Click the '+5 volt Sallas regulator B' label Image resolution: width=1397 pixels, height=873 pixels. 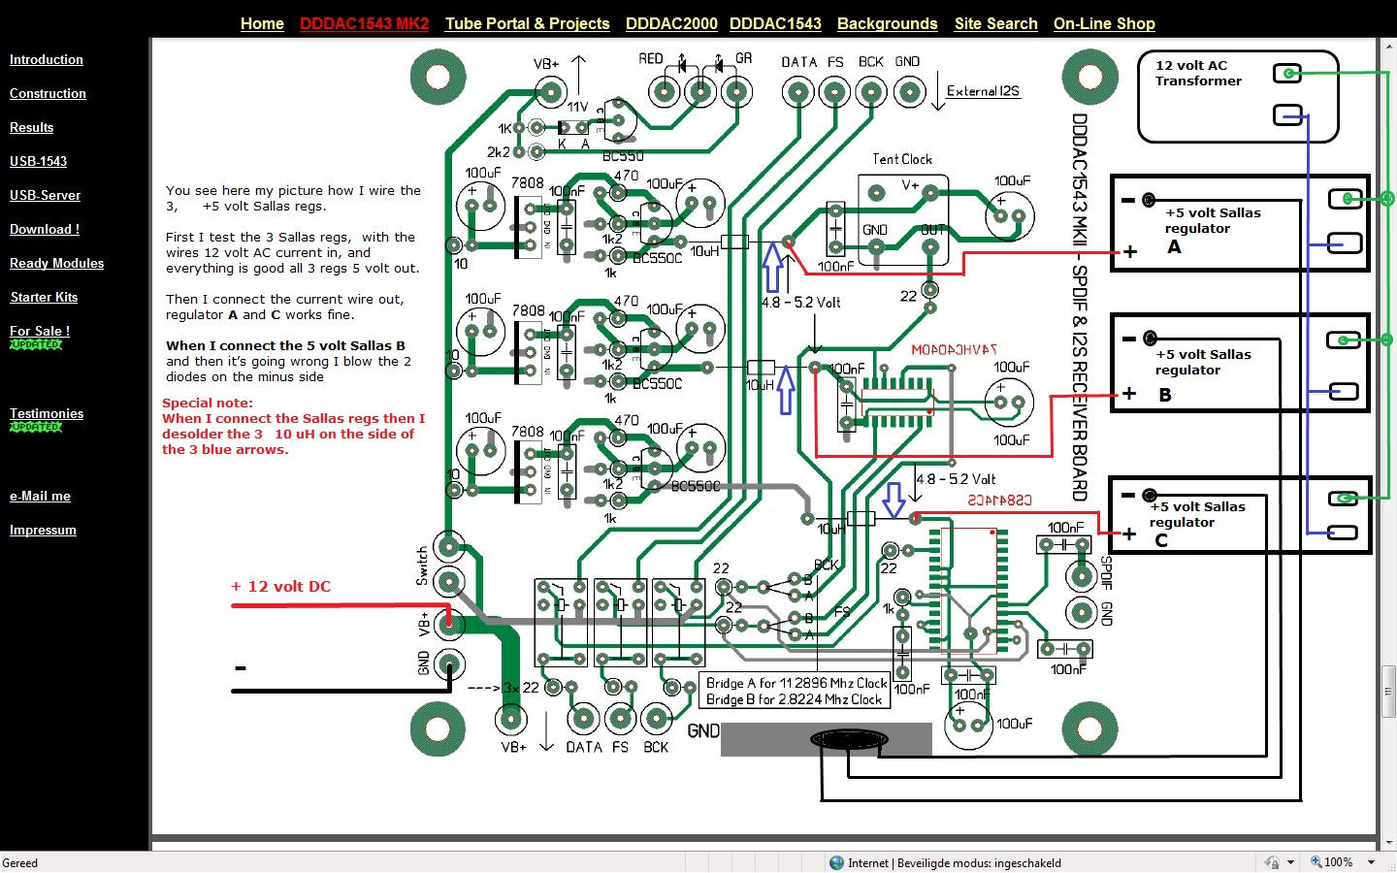point(1203,373)
